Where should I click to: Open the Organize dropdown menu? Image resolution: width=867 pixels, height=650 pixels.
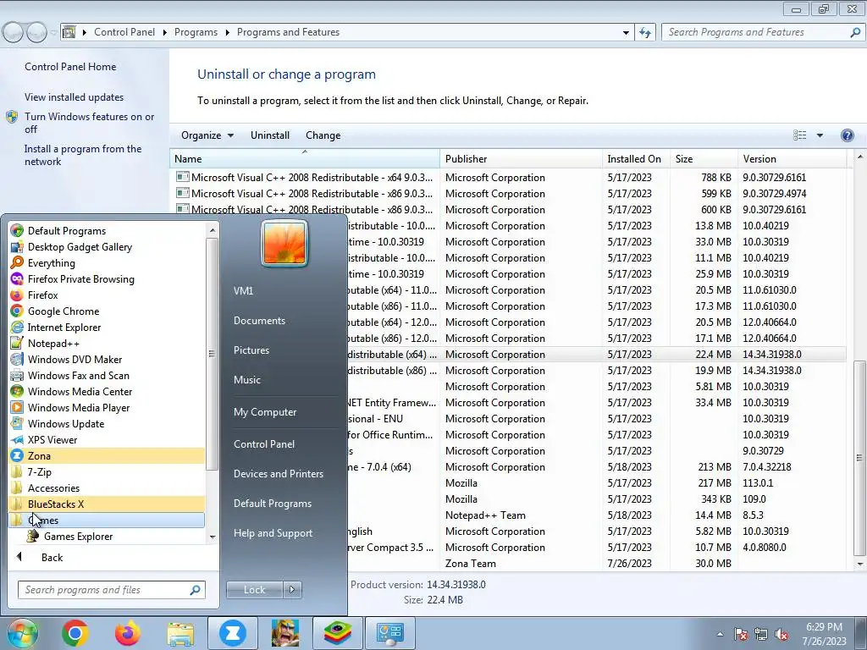coord(207,135)
